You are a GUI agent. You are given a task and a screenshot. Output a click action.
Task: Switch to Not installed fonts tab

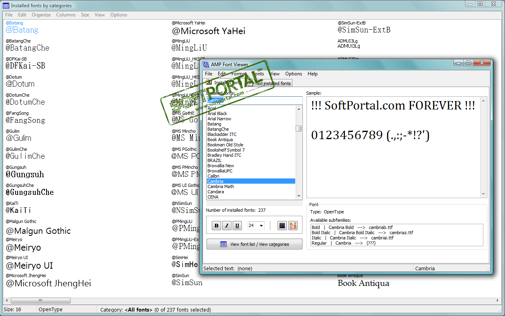point(270,83)
